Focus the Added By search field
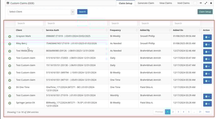This screenshot has height=119, width=216. click(x=155, y=23)
